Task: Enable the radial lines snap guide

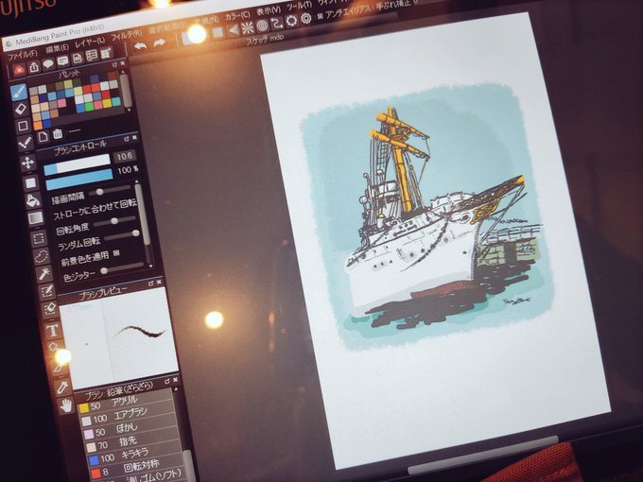Action: click(x=248, y=27)
